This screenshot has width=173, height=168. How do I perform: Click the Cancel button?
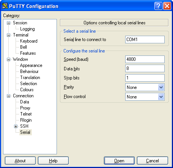pos(153,161)
